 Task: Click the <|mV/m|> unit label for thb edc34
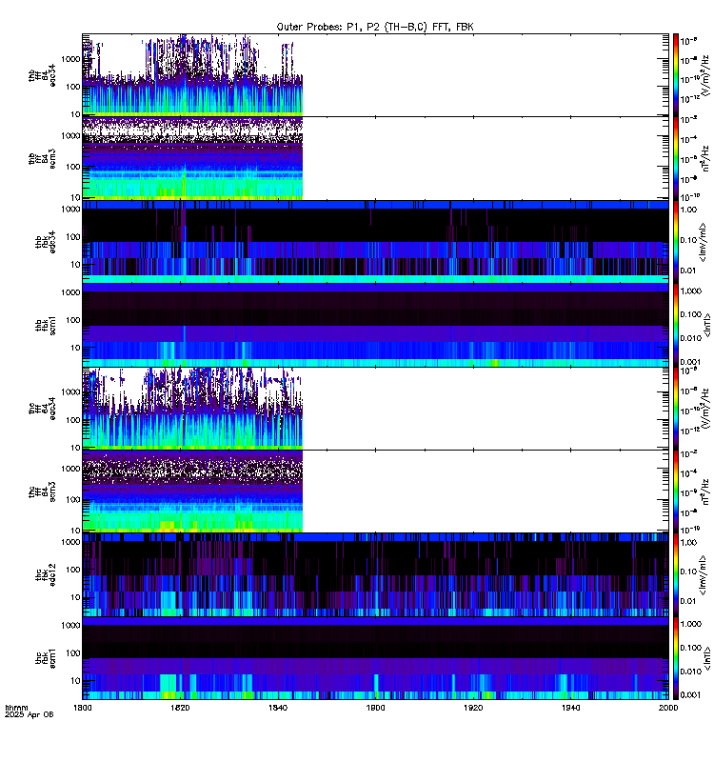pyautogui.click(x=703, y=242)
